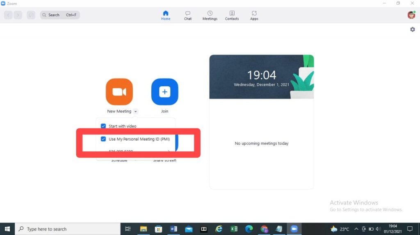Go back using the back arrow
Image resolution: width=420 pixels, height=235 pixels.
click(8, 15)
